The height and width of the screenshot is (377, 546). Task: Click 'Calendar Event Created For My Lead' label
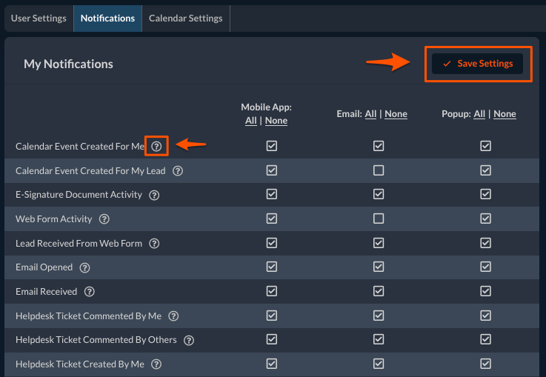90,171
